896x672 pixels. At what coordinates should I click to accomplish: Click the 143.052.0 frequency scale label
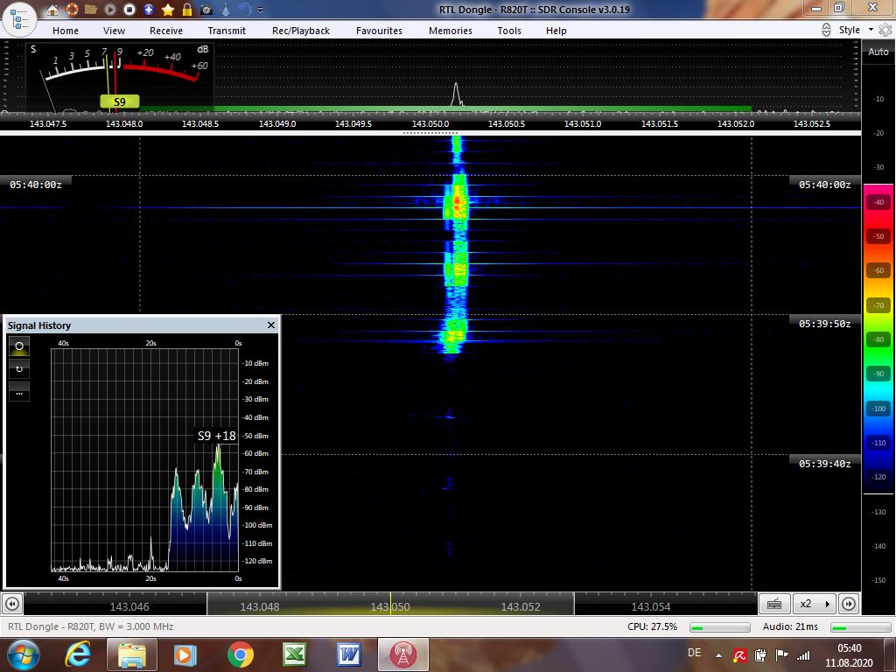[735, 123]
